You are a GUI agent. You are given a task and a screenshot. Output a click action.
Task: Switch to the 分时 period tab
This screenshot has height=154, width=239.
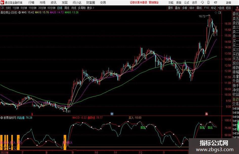[8, 8]
